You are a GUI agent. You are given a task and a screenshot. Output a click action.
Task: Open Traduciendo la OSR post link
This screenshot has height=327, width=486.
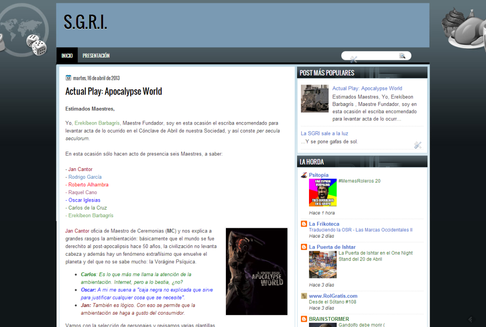[x=361, y=230]
